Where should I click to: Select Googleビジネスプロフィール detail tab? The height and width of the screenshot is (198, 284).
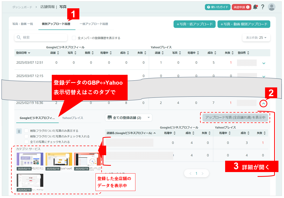(37, 118)
